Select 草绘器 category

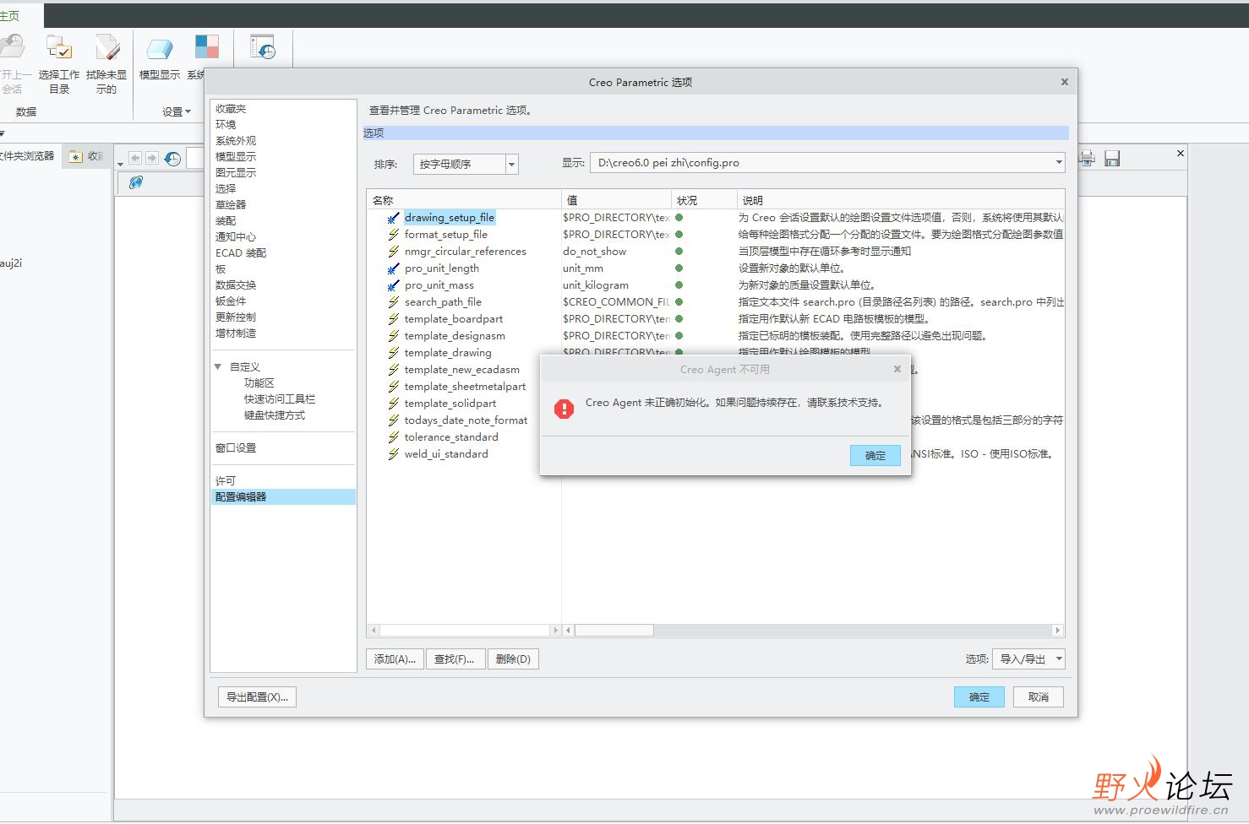[x=231, y=205]
